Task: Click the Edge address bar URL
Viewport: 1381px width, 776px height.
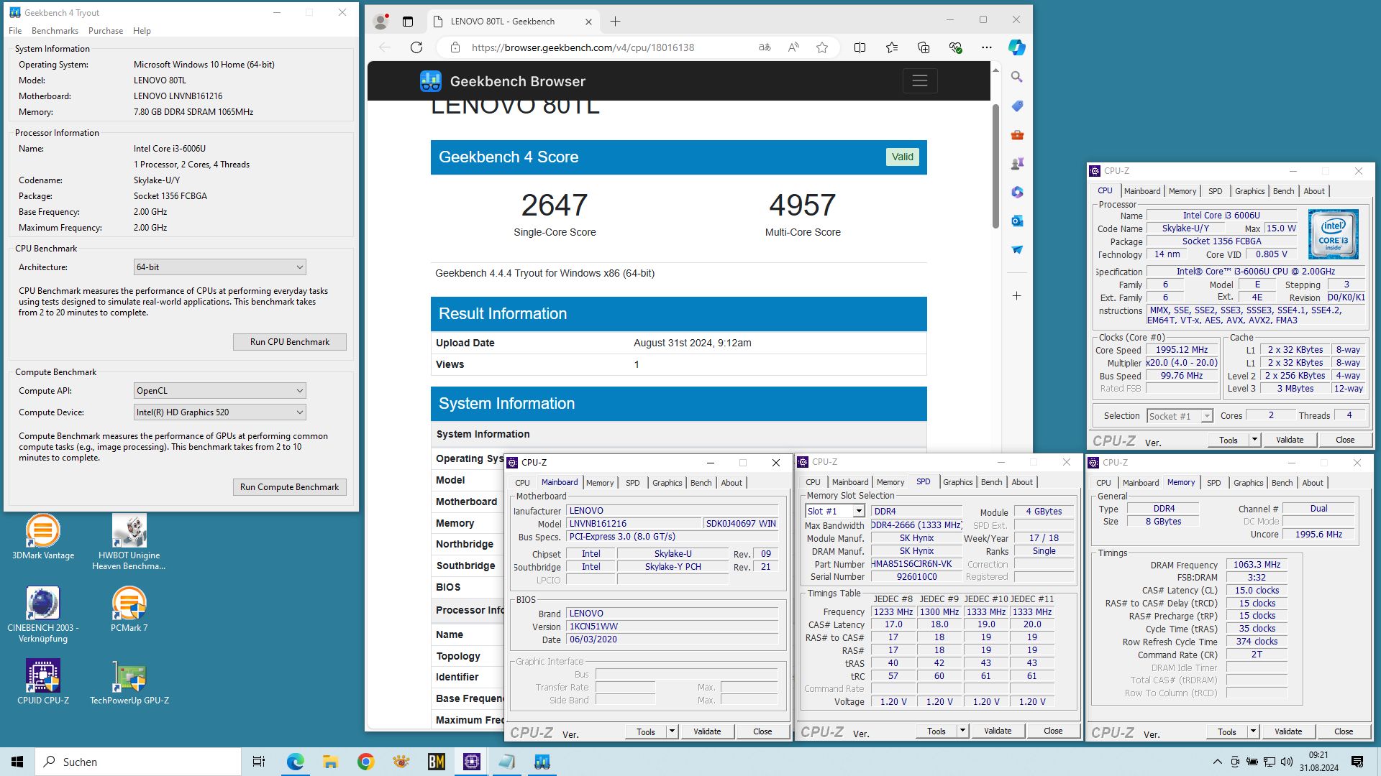Action: coord(583,47)
